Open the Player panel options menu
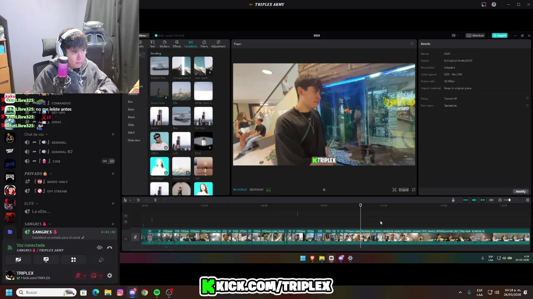Screen dimensions: 533x299 click(x=412, y=44)
